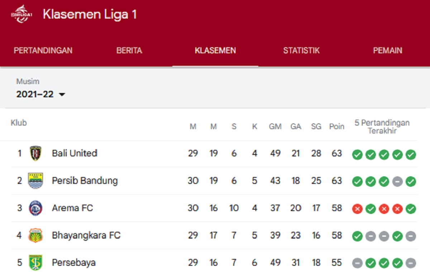
Task: Click Persebaya's first grey draw icon
Action: pyautogui.click(x=357, y=264)
